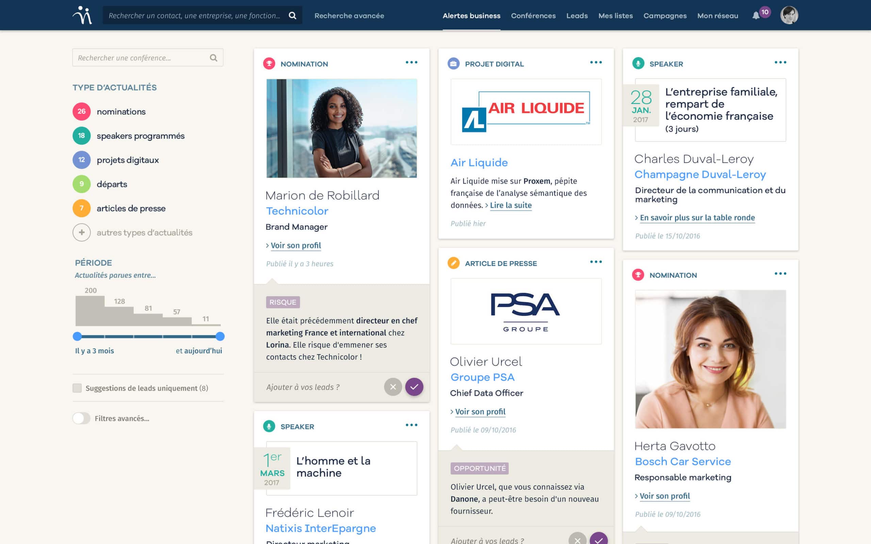Click the 200 bar in the period histogram

click(90, 310)
